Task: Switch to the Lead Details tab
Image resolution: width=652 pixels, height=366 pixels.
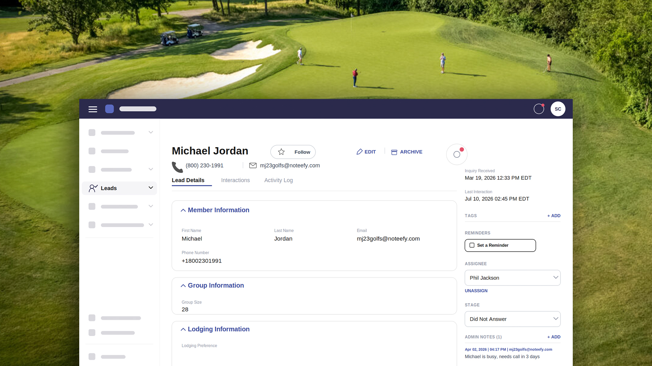Action: point(188,180)
